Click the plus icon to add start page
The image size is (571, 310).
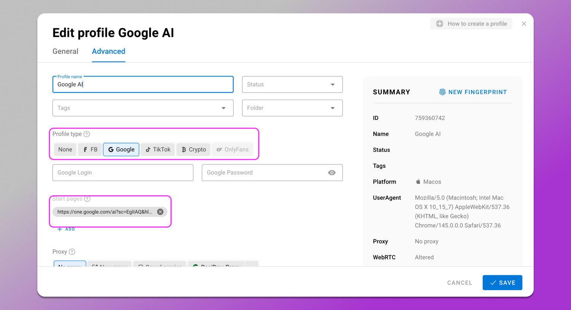[x=60, y=229]
